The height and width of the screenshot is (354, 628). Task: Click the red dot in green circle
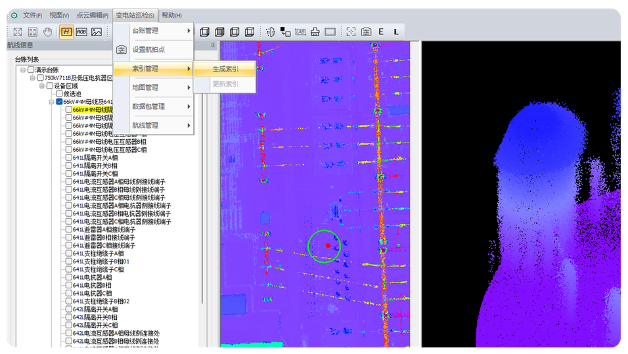pyautogui.click(x=328, y=246)
